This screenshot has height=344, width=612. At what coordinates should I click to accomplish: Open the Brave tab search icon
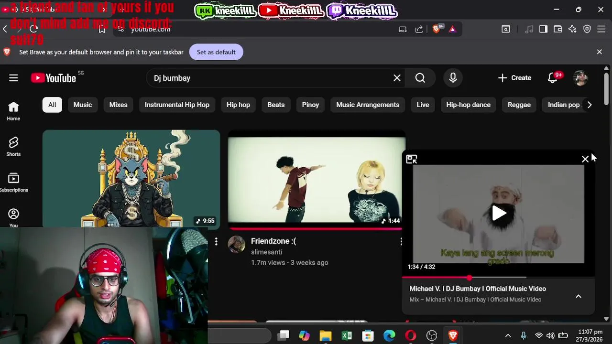click(x=505, y=29)
